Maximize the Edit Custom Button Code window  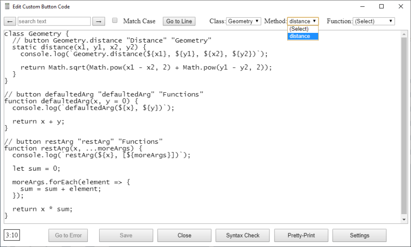(381, 7)
